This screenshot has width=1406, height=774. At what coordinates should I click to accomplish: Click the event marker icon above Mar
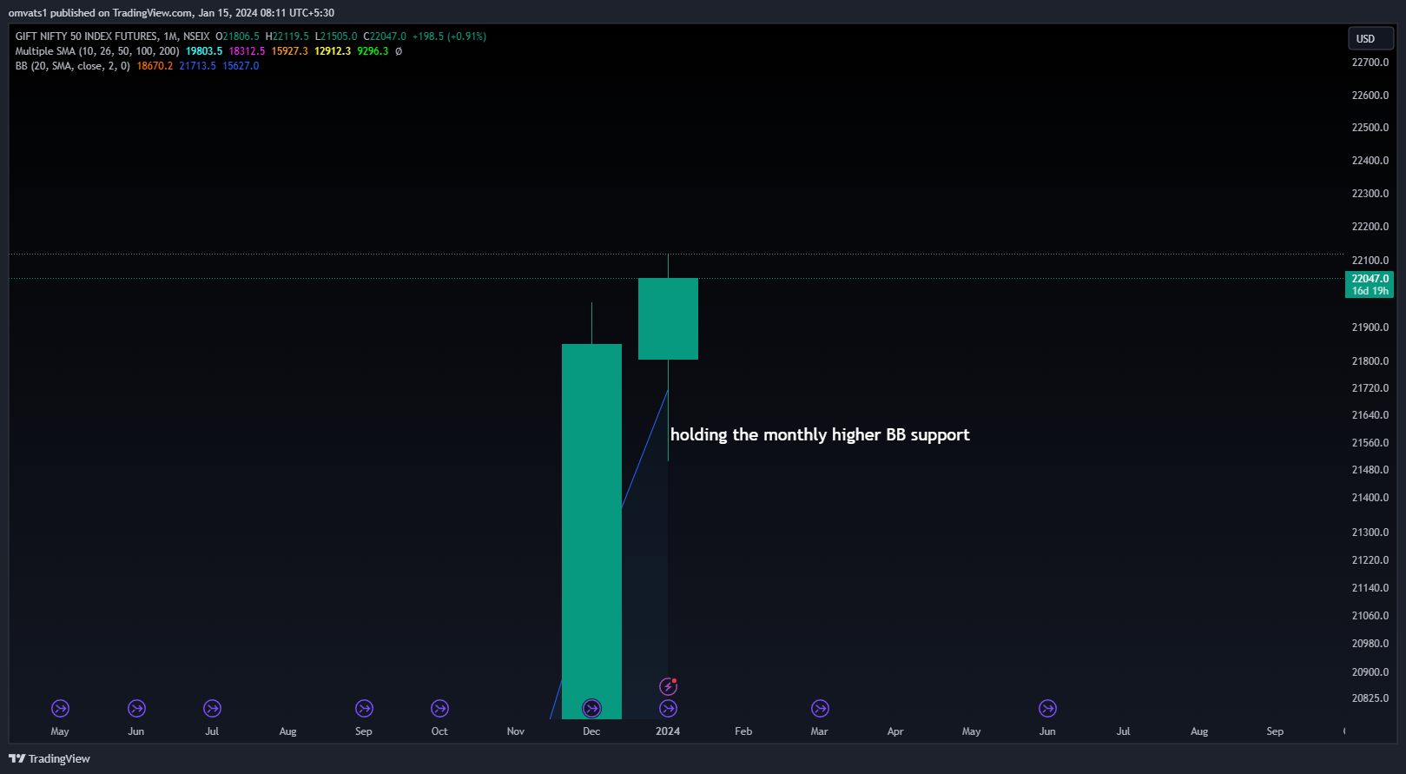coord(820,709)
